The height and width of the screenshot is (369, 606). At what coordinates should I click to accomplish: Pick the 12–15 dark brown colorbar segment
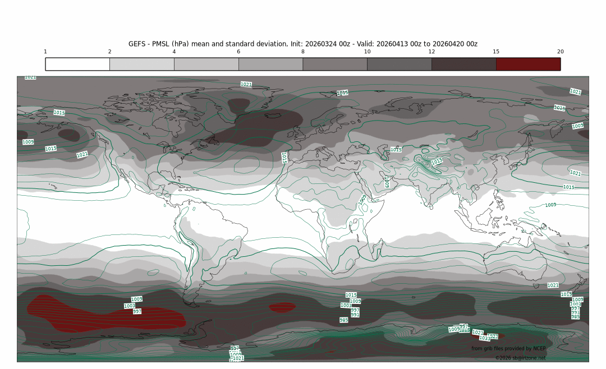coord(463,64)
